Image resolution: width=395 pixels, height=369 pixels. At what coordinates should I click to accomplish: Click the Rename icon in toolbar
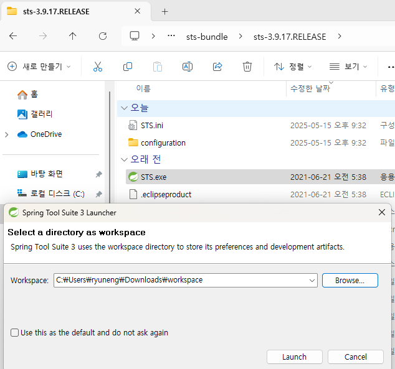tap(188, 67)
